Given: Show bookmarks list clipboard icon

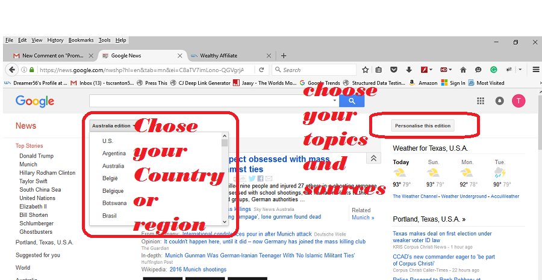Looking at the screenshot, I should click(379, 70).
